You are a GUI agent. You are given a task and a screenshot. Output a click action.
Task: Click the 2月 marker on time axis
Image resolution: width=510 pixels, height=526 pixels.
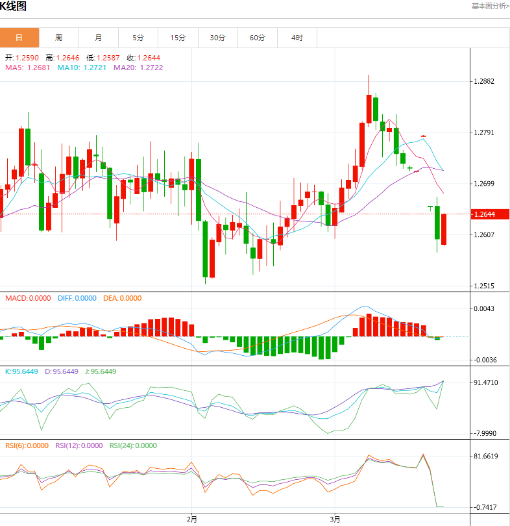[191, 519]
